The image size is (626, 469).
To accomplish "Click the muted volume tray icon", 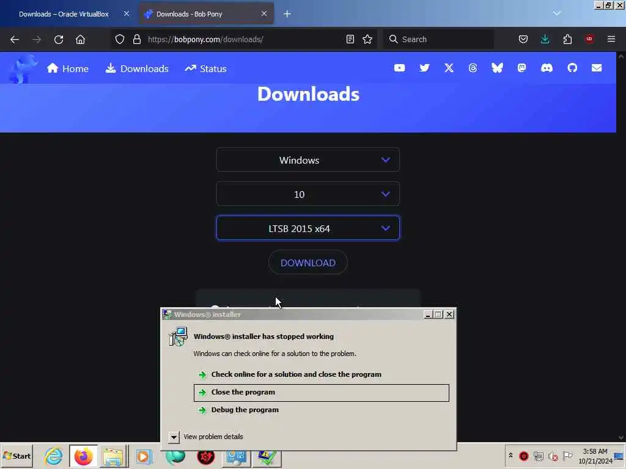I will click(x=553, y=456).
